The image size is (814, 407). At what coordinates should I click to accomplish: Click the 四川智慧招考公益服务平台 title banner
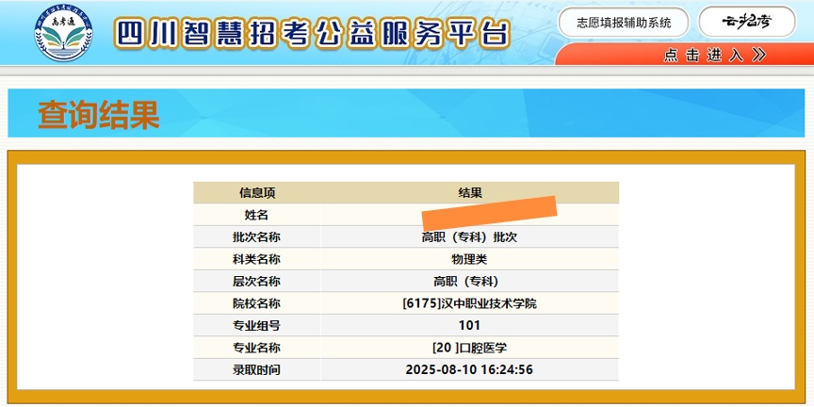[x=312, y=34]
